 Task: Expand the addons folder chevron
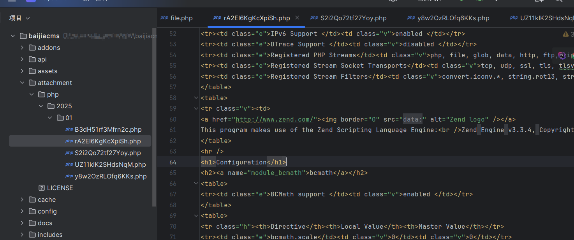(23, 48)
